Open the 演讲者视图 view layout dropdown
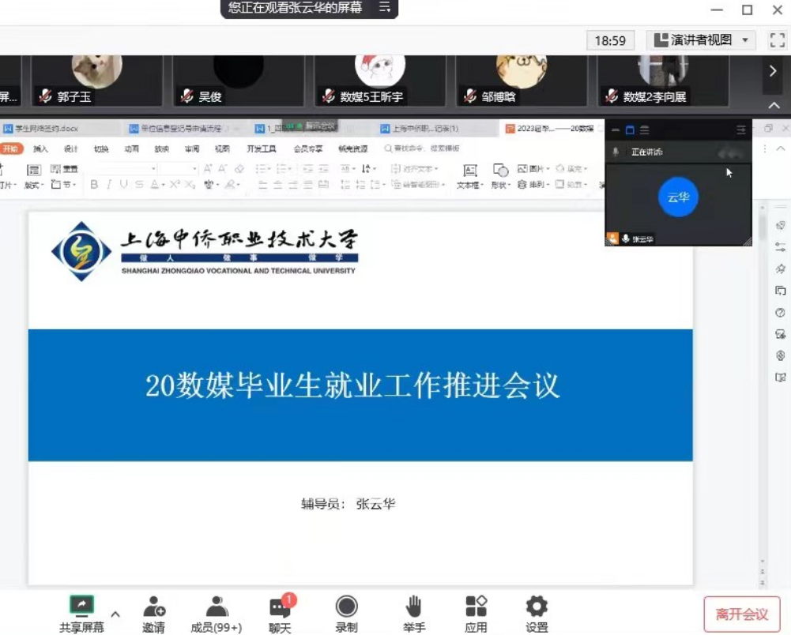The width and height of the screenshot is (791, 635). coord(701,40)
